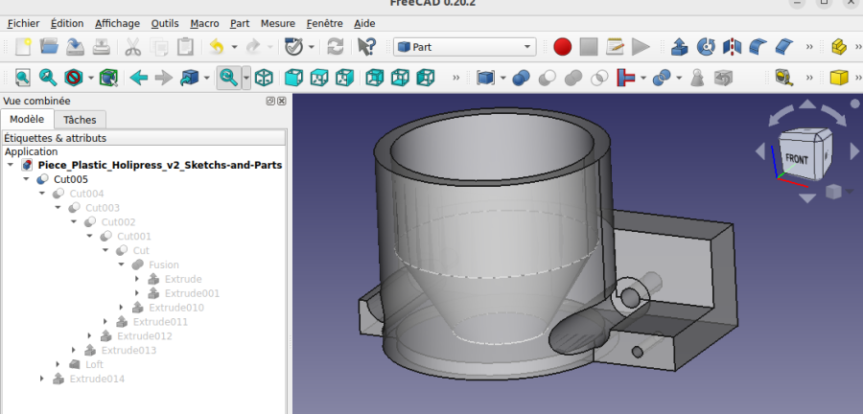Click FRONT face of navigation cube
Screen dimensions: 863x414
coord(797,157)
